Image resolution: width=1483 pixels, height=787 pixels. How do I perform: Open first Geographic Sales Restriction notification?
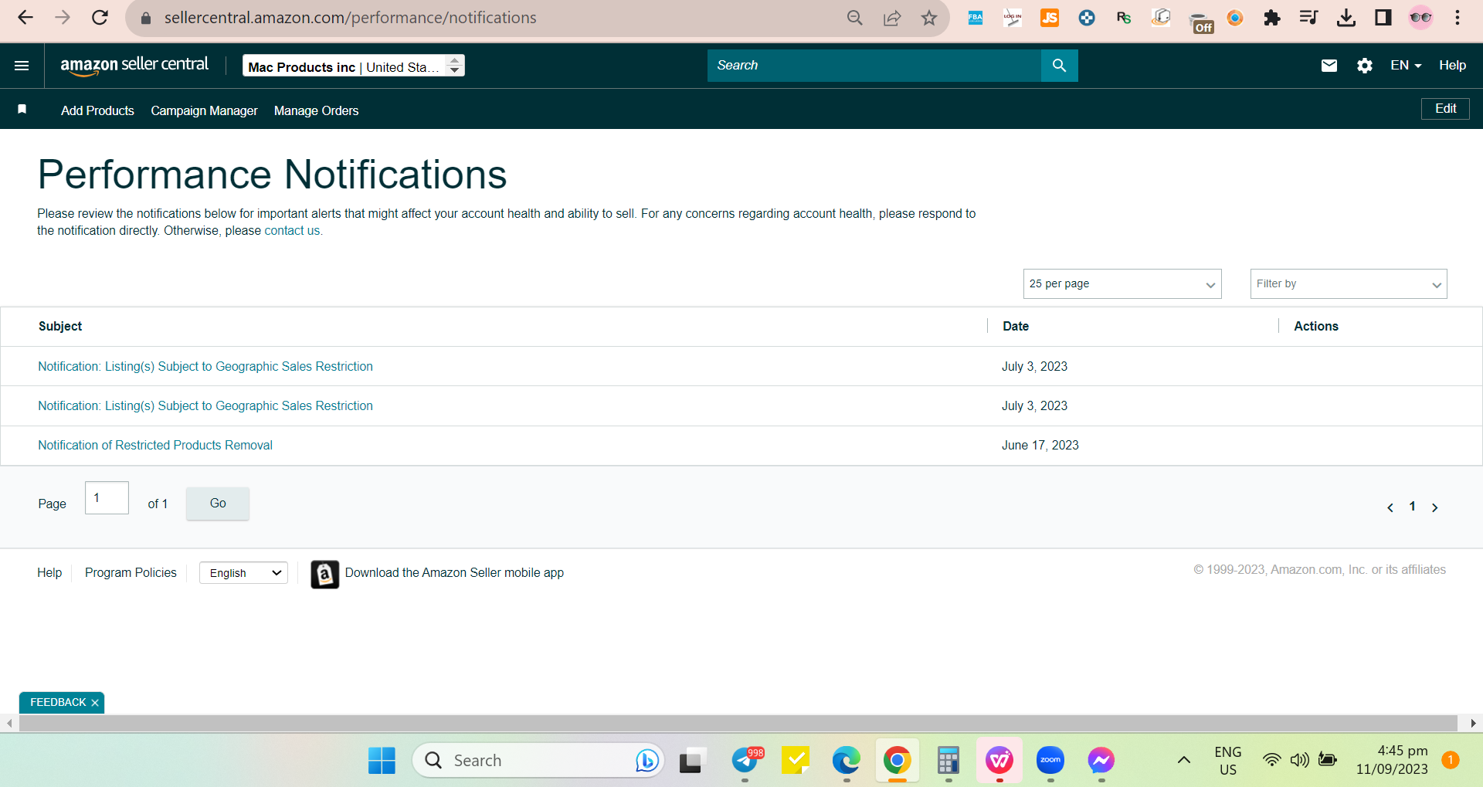coord(205,367)
